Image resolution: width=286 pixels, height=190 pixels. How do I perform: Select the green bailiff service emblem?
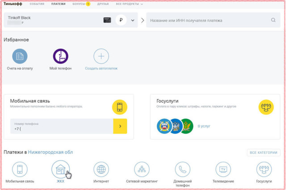click(187, 126)
